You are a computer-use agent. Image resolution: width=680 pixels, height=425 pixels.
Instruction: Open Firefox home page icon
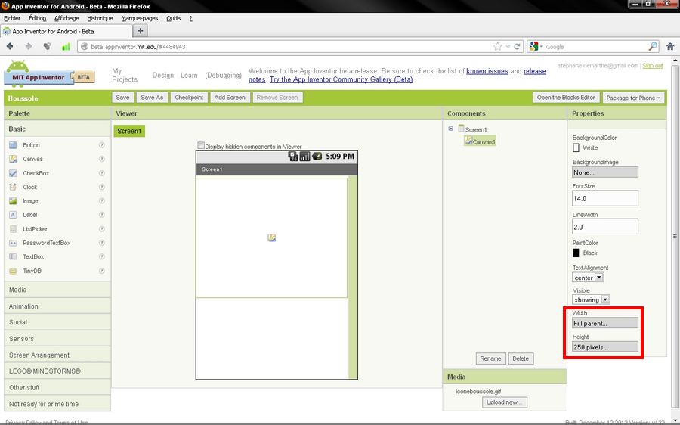(670, 46)
